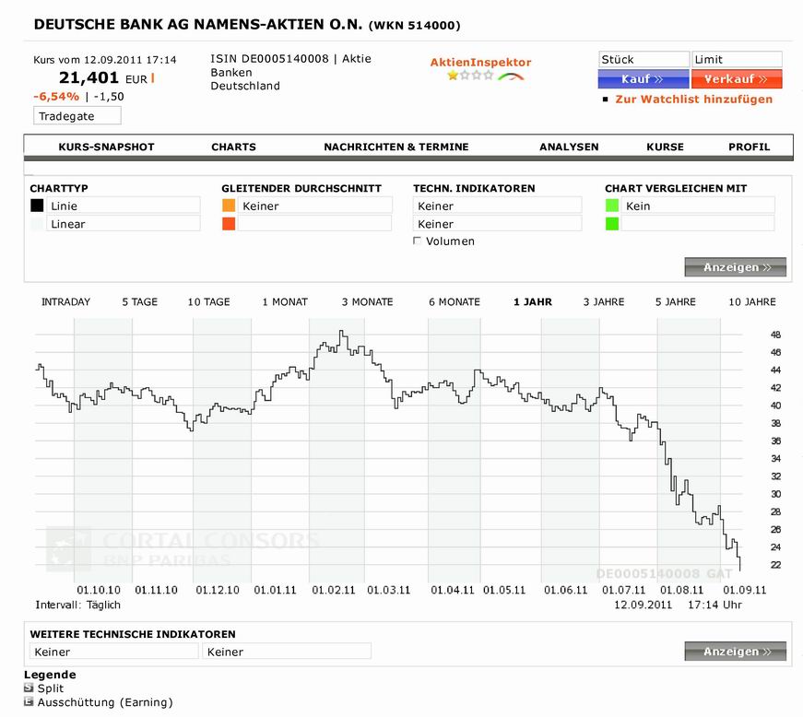Click the AktienInspektor star rating icon
The image size is (803, 717).
coord(469,76)
